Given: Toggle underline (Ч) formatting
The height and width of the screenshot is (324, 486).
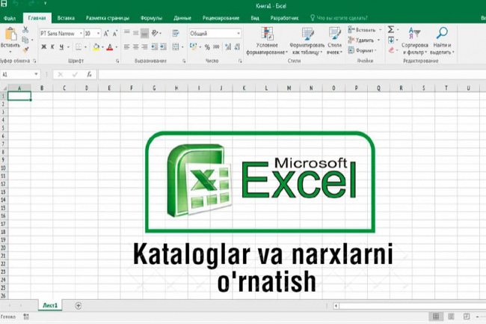Looking at the screenshot, I should [x=61, y=47].
